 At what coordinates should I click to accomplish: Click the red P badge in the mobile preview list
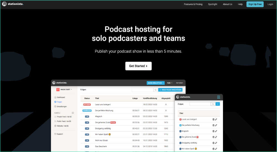[198, 137]
